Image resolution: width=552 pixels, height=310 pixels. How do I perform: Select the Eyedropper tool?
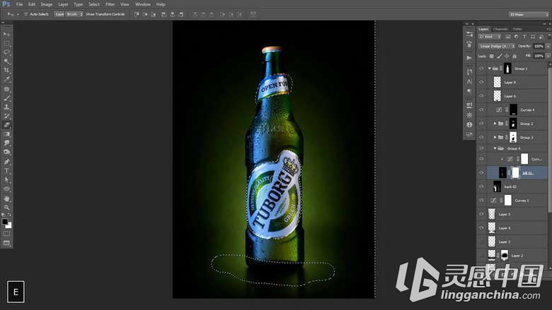point(6,79)
